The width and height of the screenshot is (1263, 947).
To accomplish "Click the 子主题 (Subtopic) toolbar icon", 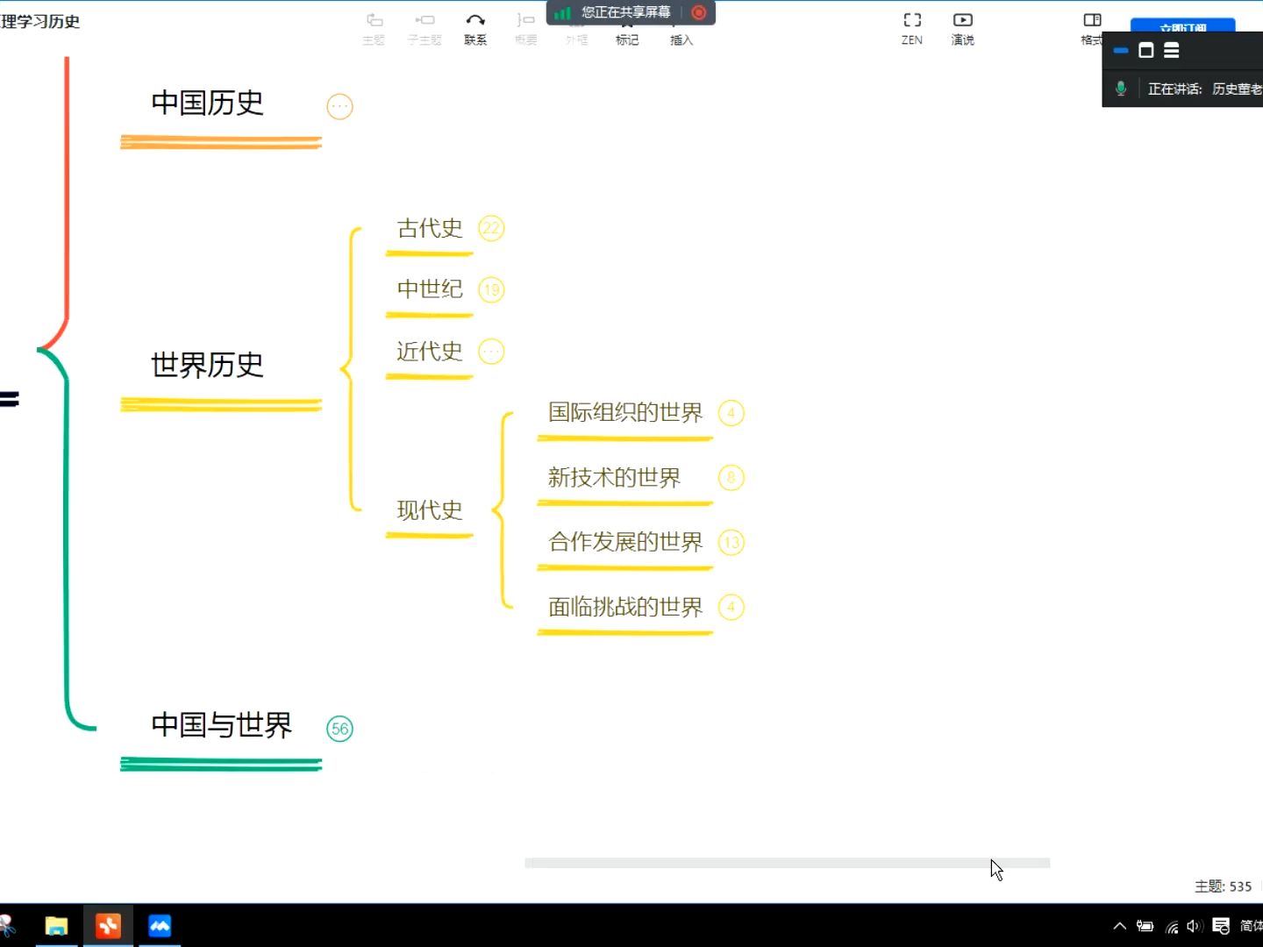I will click(x=425, y=29).
